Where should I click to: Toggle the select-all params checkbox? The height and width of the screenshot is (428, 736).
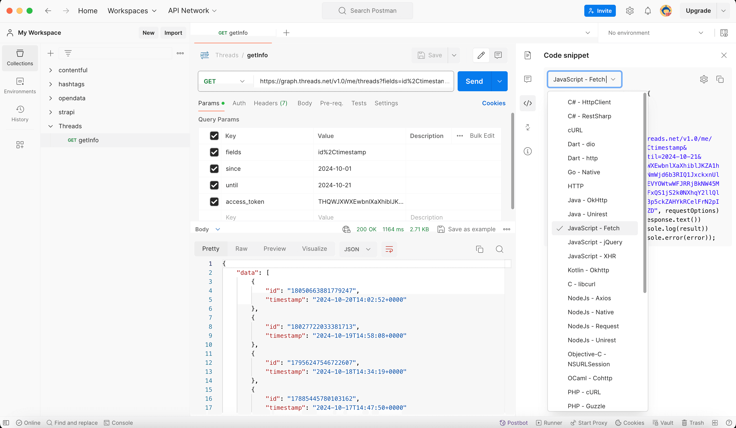coord(214,136)
